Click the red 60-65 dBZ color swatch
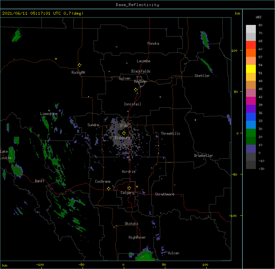The height and width of the screenshot is (269, 275). [251, 45]
